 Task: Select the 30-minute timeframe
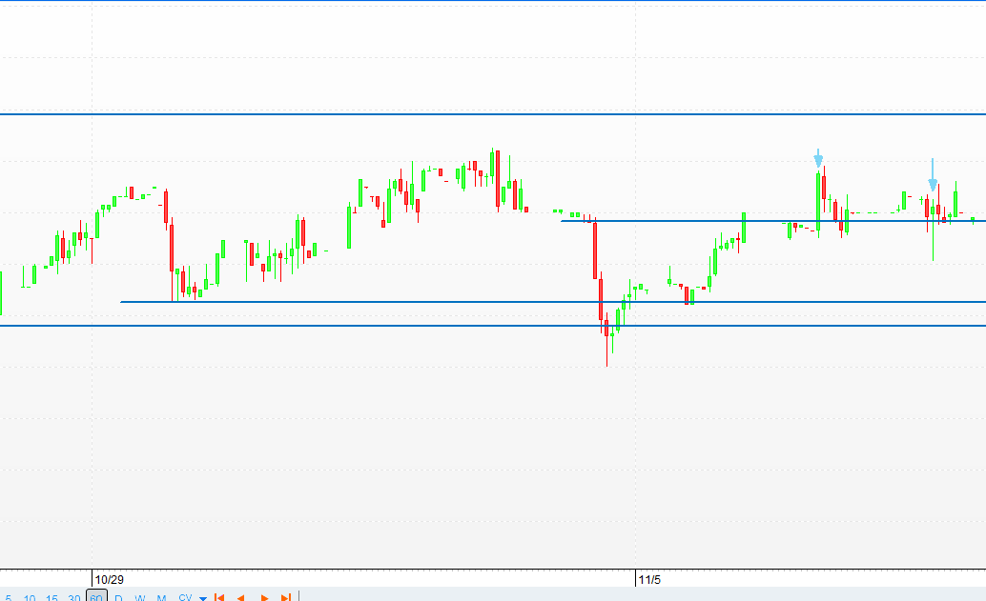[74, 598]
